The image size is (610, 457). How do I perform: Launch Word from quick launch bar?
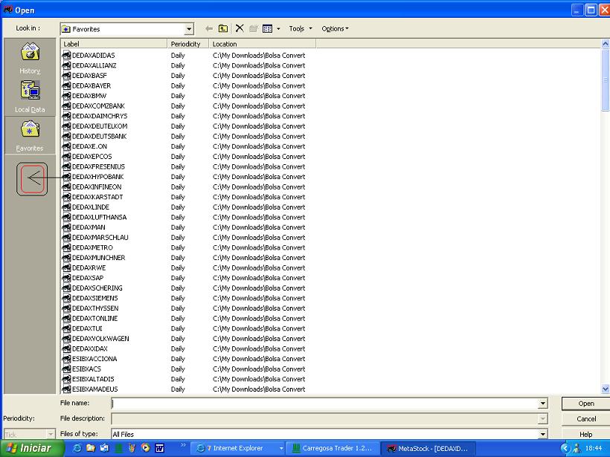(x=159, y=448)
